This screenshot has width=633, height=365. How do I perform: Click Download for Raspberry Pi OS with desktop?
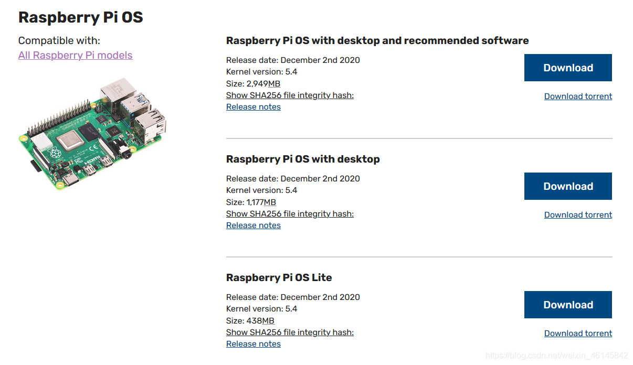point(568,186)
